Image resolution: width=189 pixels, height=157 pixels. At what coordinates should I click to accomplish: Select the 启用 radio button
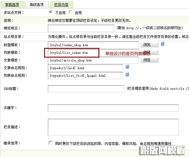tap(70, 12)
